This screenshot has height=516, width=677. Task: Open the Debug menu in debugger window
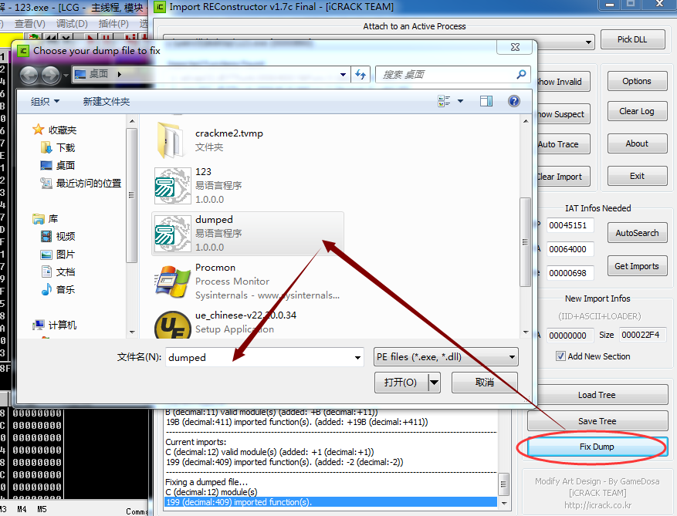pyautogui.click(x=72, y=24)
